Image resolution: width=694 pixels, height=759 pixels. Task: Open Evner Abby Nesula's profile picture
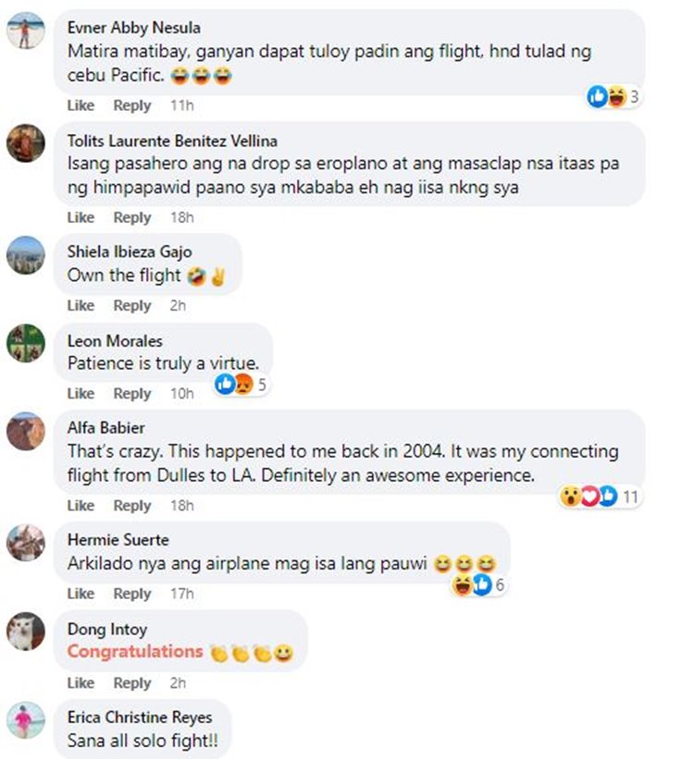coord(26,31)
